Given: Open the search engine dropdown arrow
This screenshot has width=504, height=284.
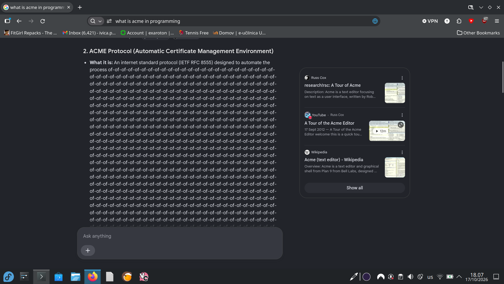Looking at the screenshot, I should 100,21.
